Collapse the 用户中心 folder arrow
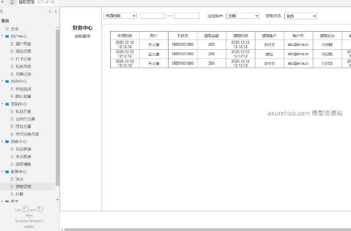The height and width of the screenshot is (231, 351). (x=2, y=36)
